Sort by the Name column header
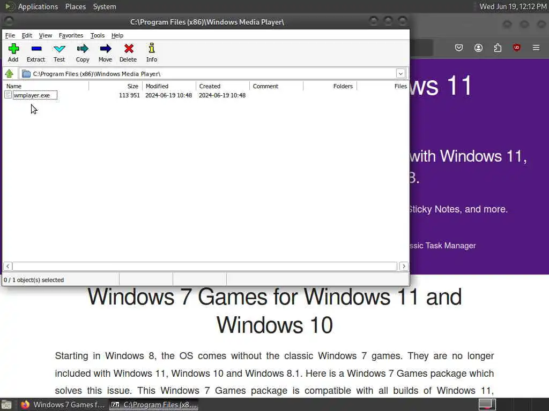 point(46,86)
